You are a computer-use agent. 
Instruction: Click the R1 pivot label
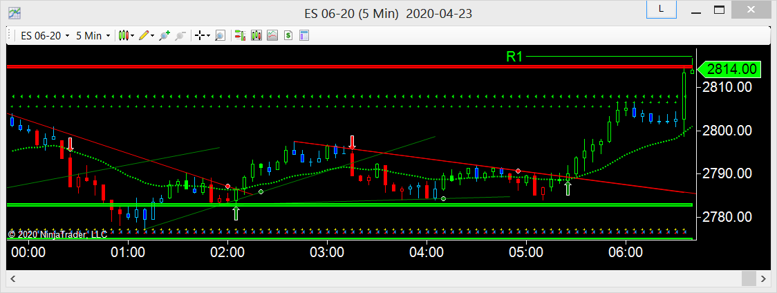(514, 57)
